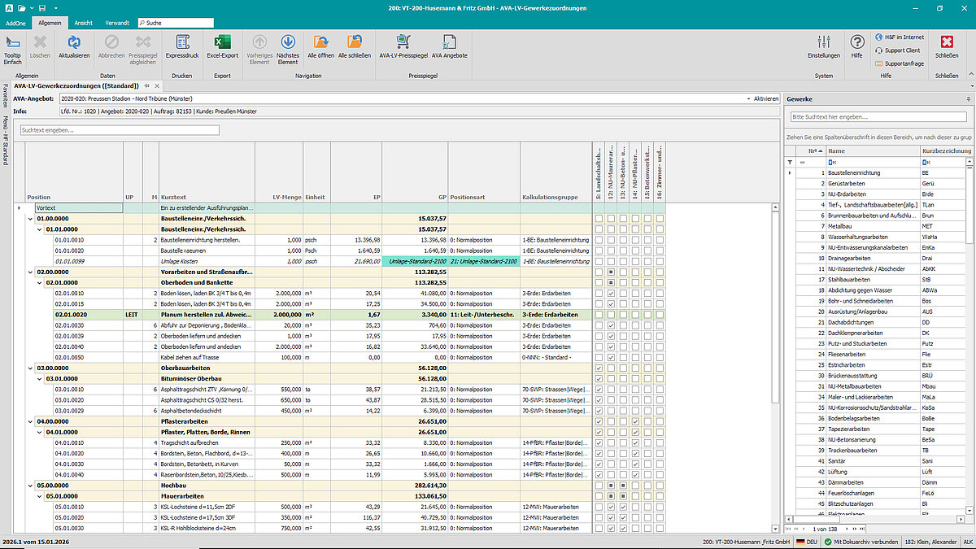976x549 pixels.
Task: Toggle first checkbox in row 04.01.0010 Tragschicht aufbrechen
Action: [599, 442]
